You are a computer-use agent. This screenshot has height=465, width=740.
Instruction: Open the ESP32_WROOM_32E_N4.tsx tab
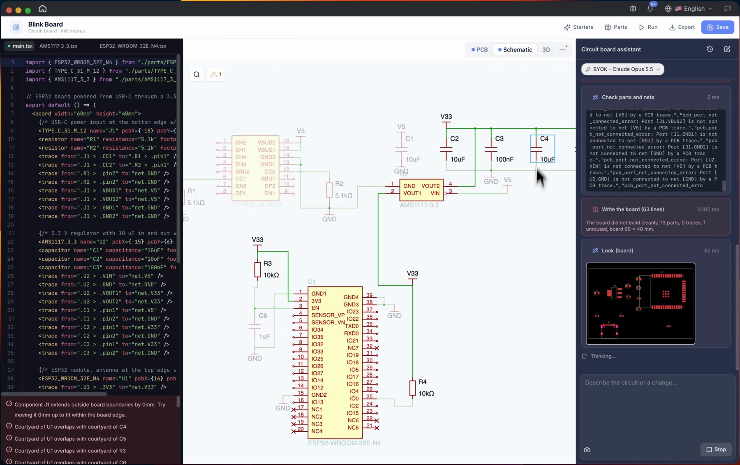click(x=133, y=46)
